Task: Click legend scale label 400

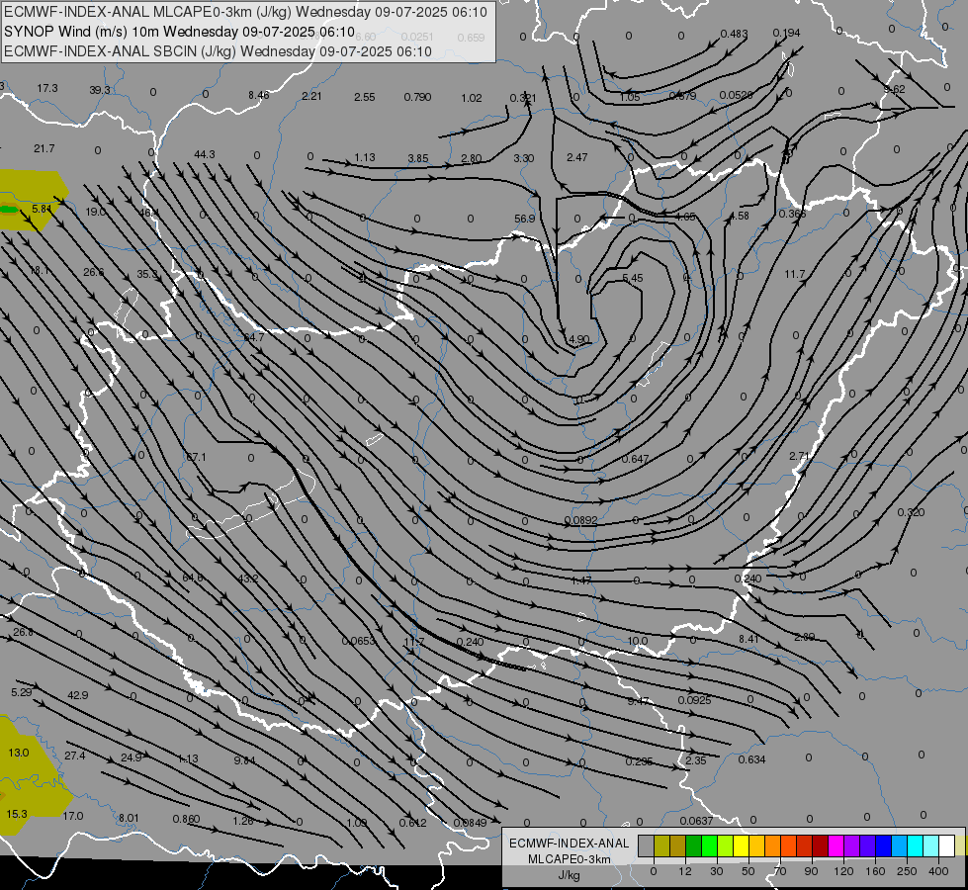Action: [x=938, y=871]
